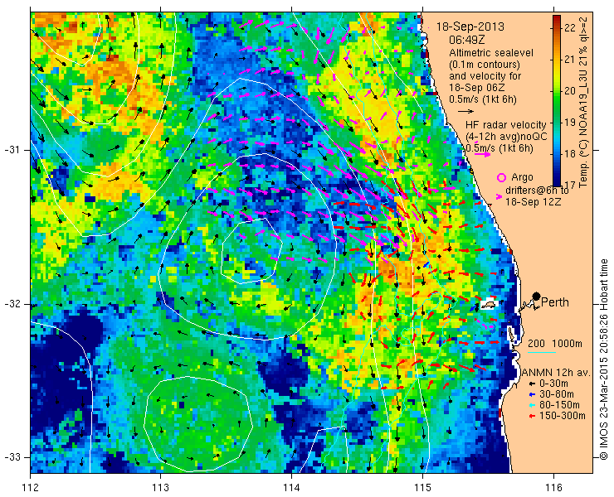
Task: Click the 200 1000m depth label
Action: click(555, 344)
